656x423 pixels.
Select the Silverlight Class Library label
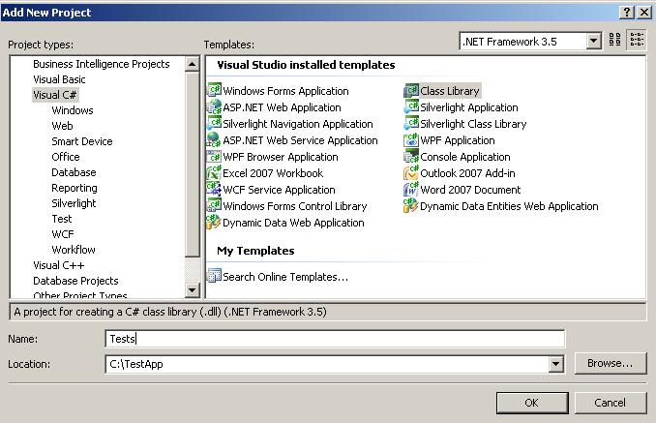click(x=473, y=124)
